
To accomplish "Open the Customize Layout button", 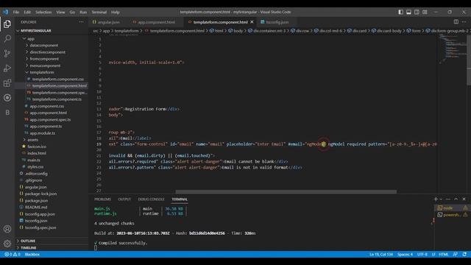I will coord(425,12).
